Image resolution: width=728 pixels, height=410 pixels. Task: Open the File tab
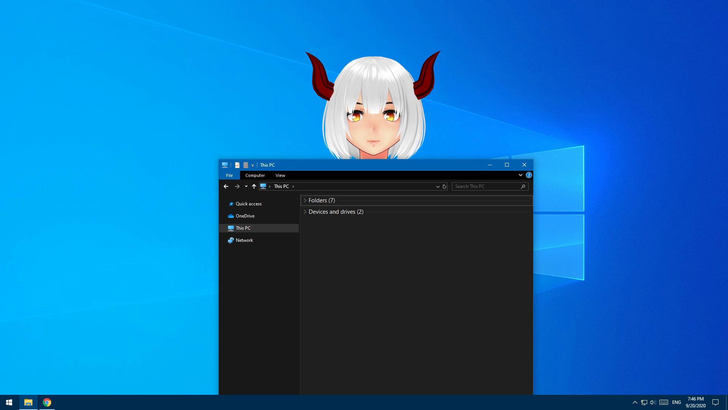(229, 175)
